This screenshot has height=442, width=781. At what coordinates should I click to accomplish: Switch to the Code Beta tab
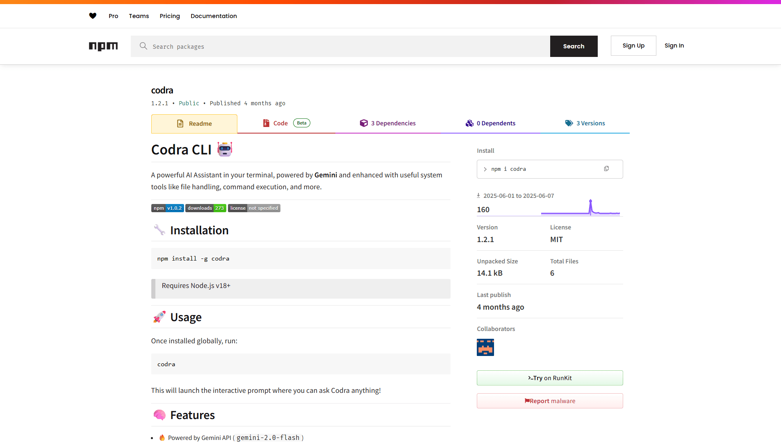pyautogui.click(x=286, y=123)
